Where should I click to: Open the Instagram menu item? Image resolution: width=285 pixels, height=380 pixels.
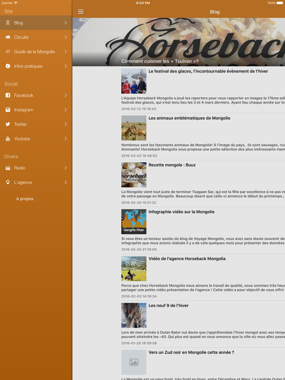[36, 110]
